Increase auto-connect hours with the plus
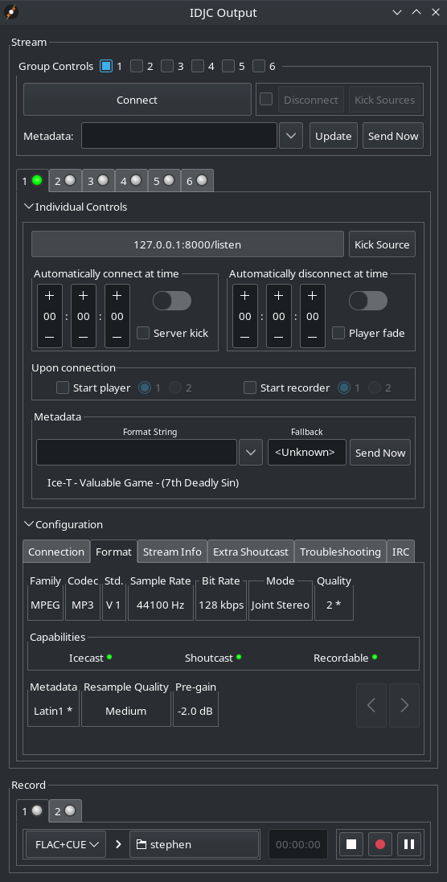The height and width of the screenshot is (882, 447). click(x=50, y=295)
